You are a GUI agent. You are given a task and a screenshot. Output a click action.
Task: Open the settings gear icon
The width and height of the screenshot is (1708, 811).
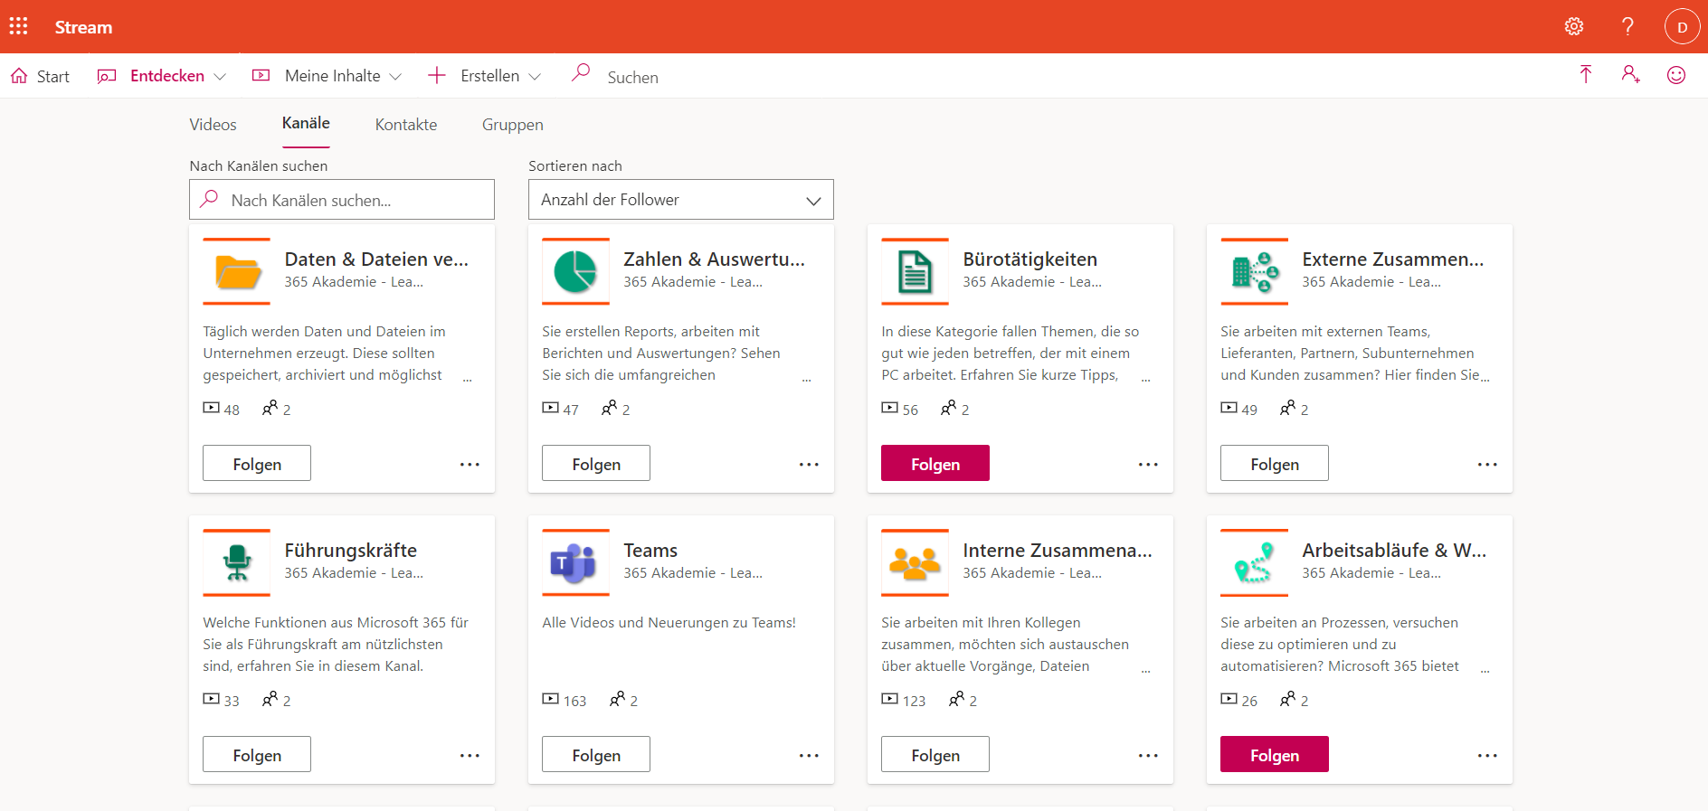coord(1574,26)
